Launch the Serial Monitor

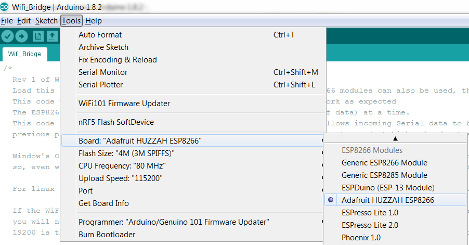click(x=193, y=72)
